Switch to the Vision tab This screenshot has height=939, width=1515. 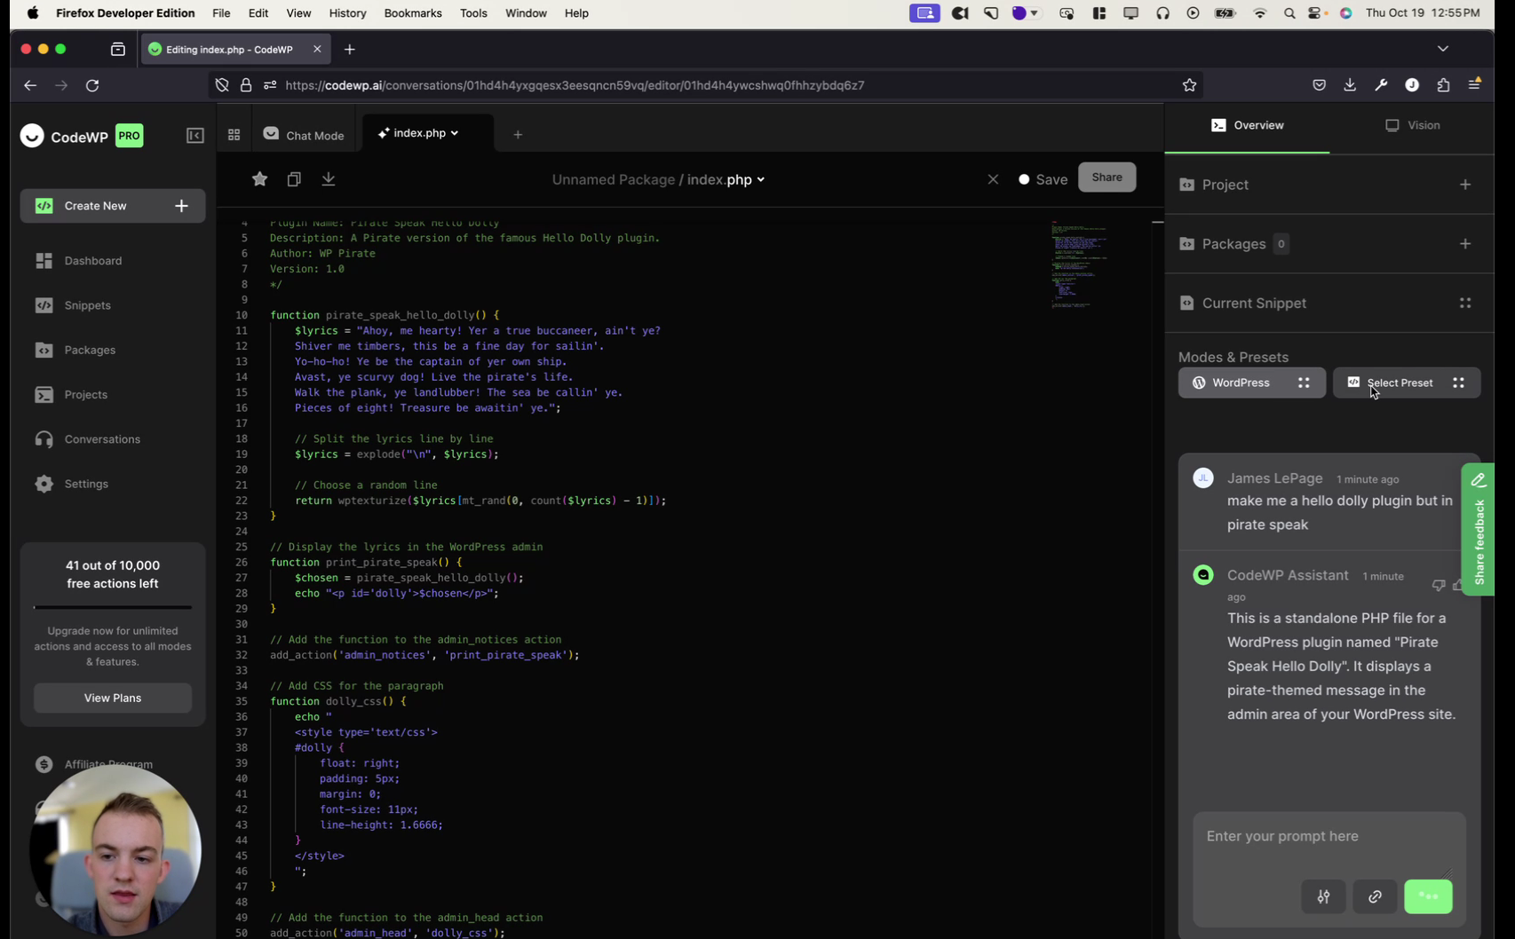coord(1412,125)
